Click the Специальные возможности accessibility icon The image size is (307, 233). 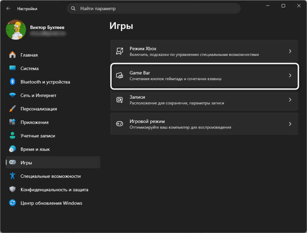pyautogui.click(x=13, y=176)
